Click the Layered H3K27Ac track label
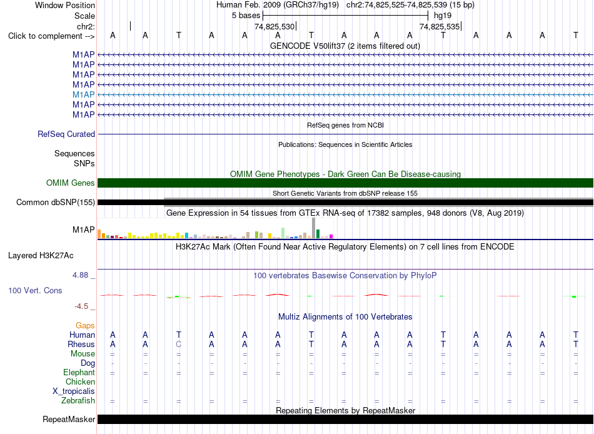 pyautogui.click(x=41, y=256)
